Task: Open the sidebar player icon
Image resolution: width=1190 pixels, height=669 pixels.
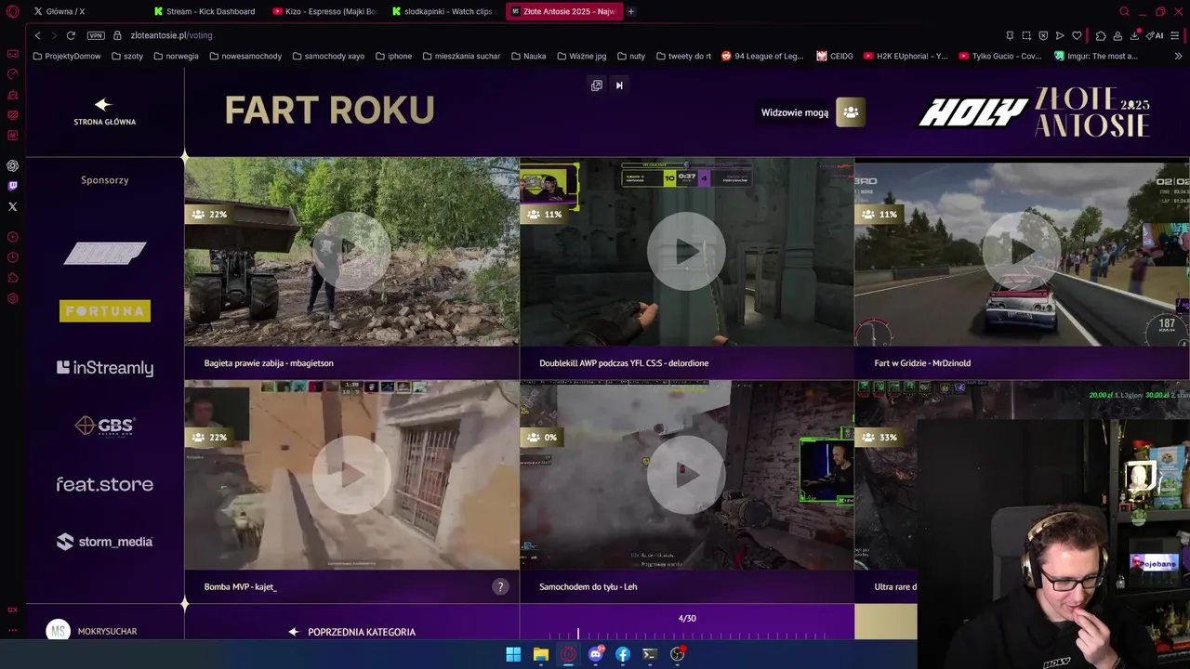Action: (12, 237)
